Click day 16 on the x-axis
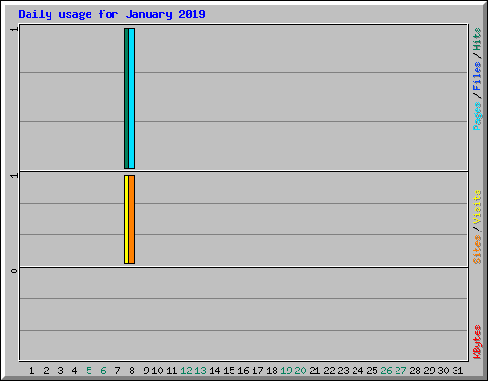The height and width of the screenshot is (381, 488). coord(243,371)
